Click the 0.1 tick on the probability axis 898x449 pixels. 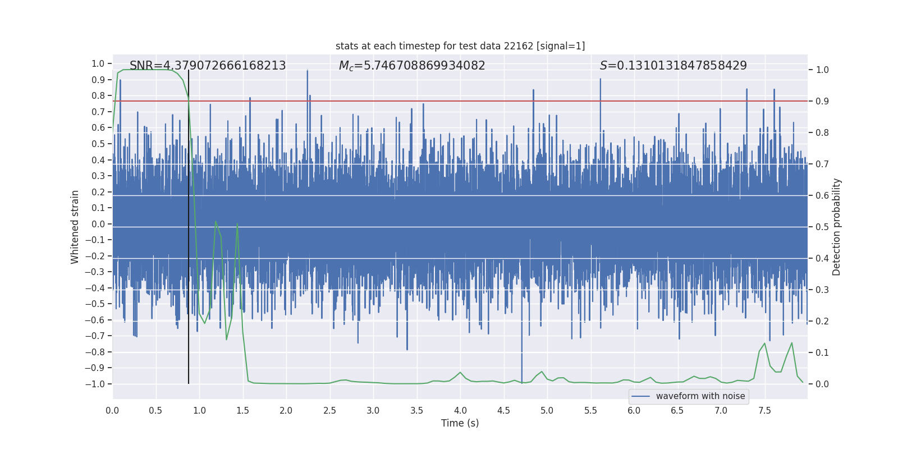[822, 352]
